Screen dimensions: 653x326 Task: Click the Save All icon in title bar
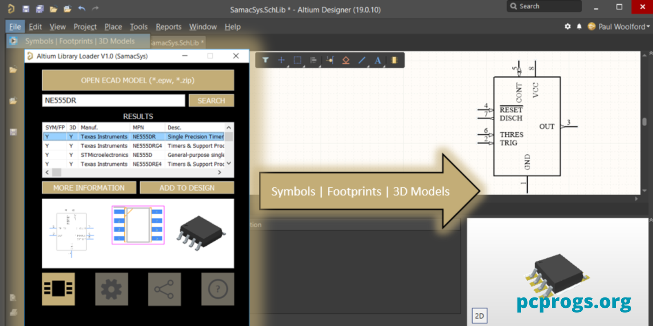(40, 9)
